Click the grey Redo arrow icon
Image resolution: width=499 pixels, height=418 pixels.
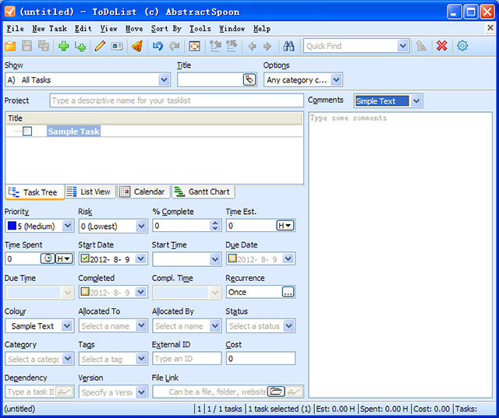point(175,47)
